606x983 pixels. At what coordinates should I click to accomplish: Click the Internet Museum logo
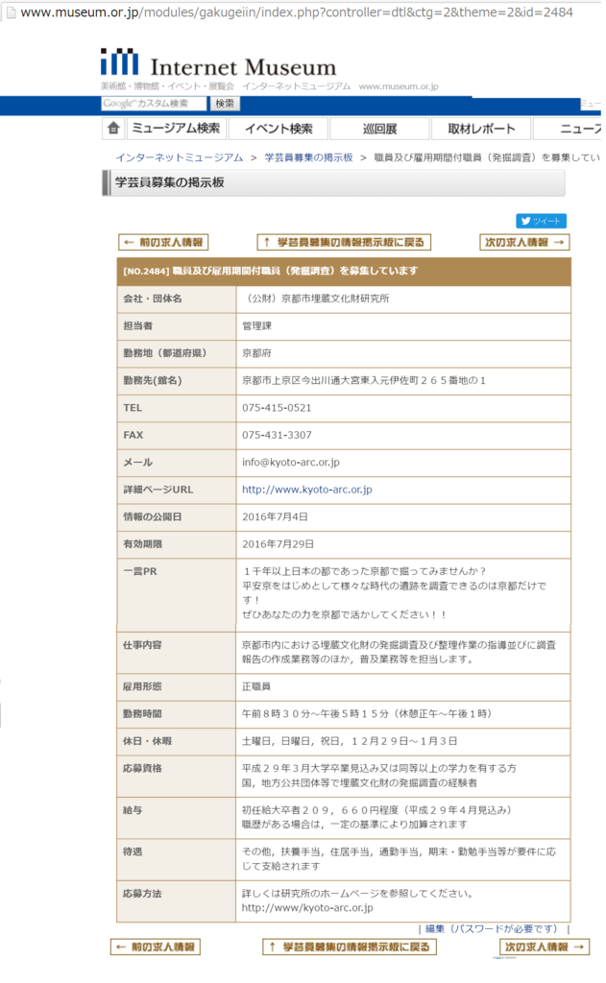(218, 62)
